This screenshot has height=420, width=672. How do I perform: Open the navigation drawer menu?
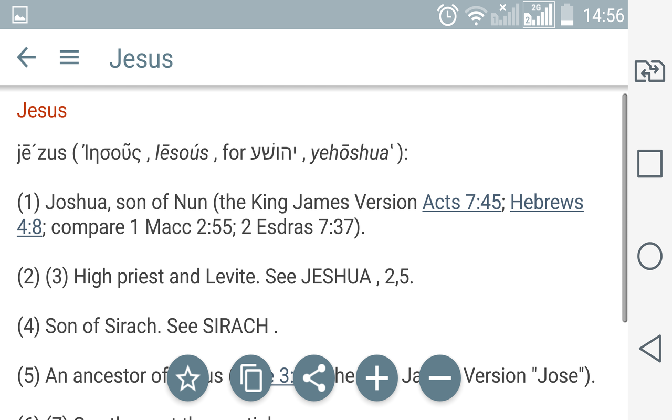[69, 58]
